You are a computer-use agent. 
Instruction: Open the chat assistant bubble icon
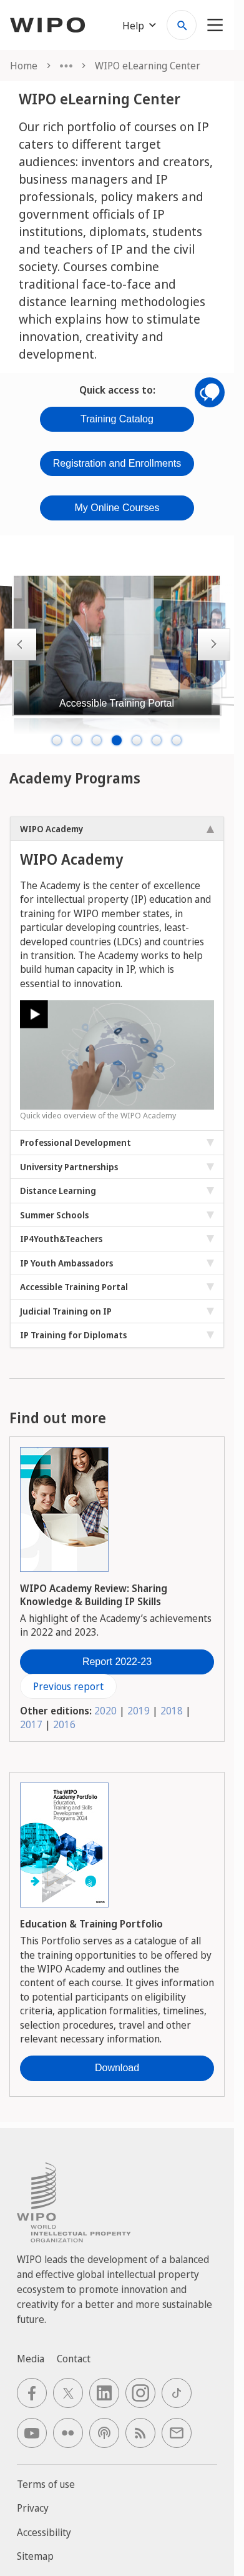tap(209, 392)
